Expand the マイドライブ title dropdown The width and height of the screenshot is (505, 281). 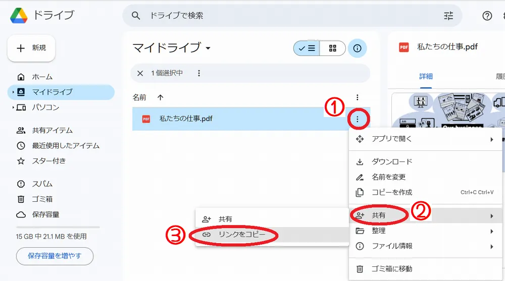point(208,48)
